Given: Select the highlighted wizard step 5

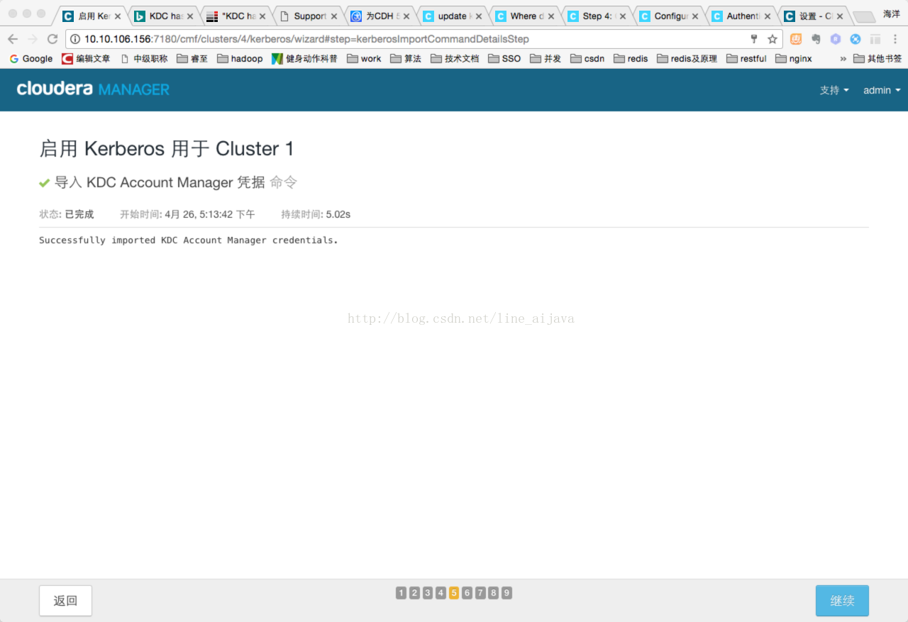Looking at the screenshot, I should pos(454,593).
